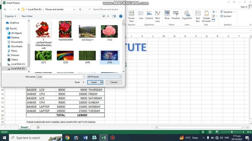Select (23) Darya-1 picture
Viewport: 252px width, 141px height.
[x=87, y=31]
